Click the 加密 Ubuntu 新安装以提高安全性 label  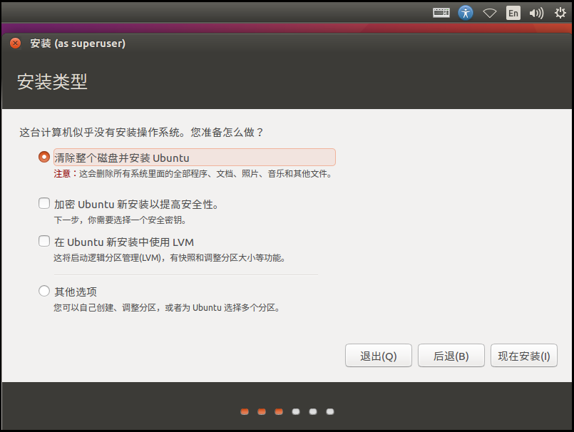click(136, 205)
